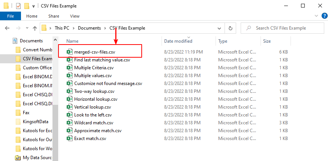Open the Share ribbon tab

[x=54, y=16]
